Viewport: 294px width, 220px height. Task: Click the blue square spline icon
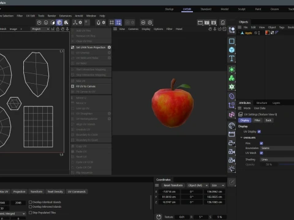tap(232, 42)
